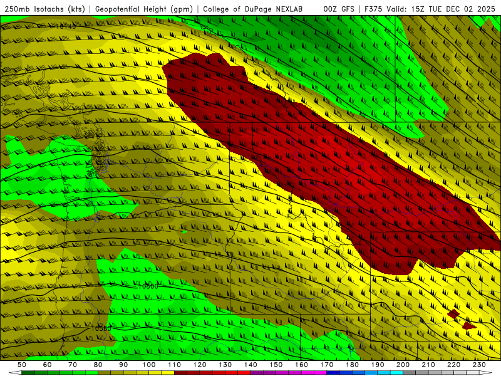Click the darkest olive colorbar swatch

point(104,373)
